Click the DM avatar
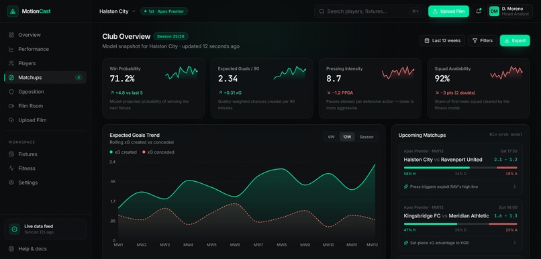541x259 pixels. [x=494, y=11]
